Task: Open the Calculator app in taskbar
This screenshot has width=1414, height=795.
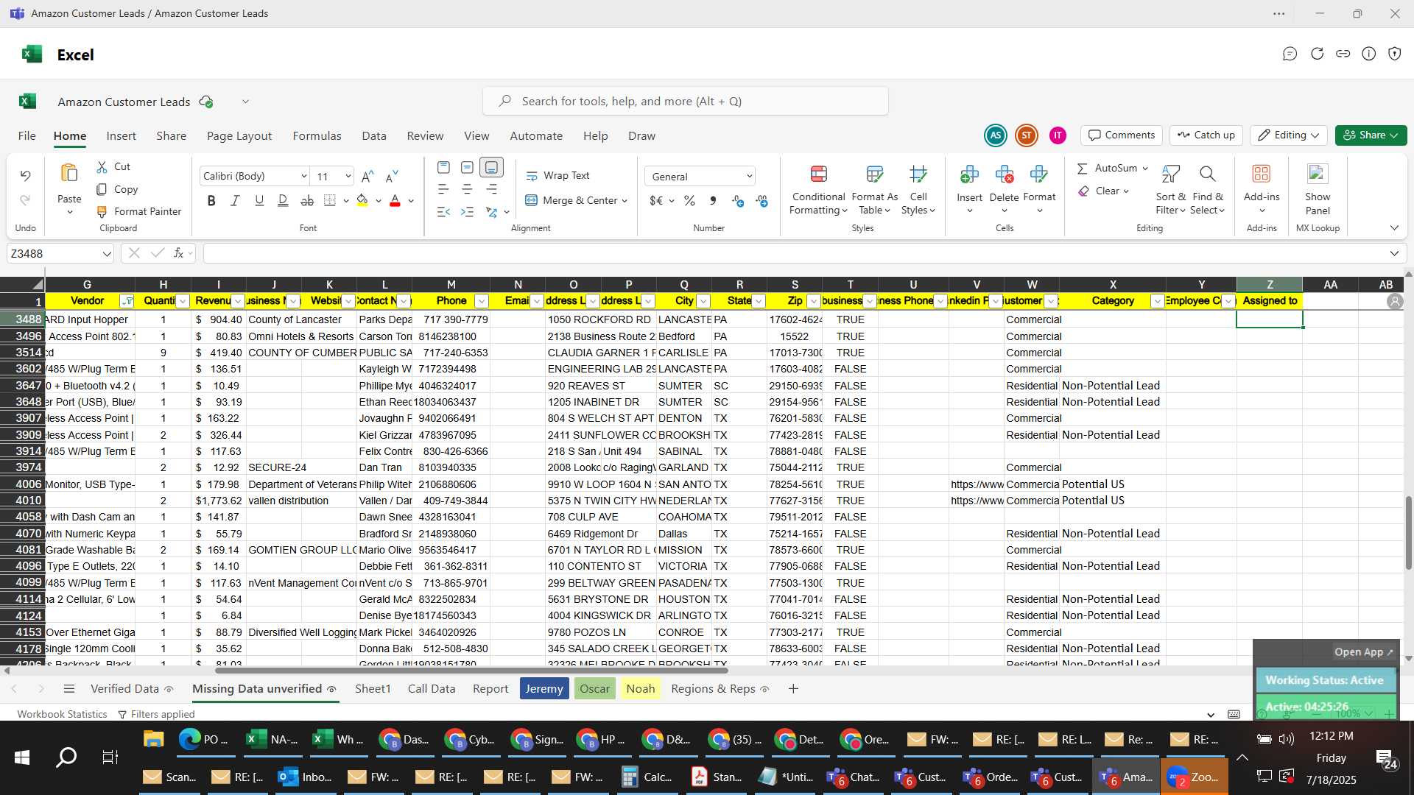Action: (x=647, y=777)
